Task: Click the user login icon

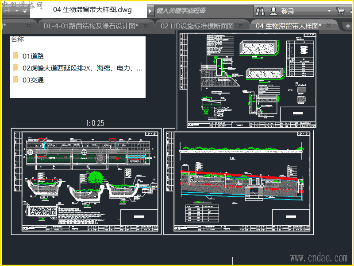Action: point(273,11)
